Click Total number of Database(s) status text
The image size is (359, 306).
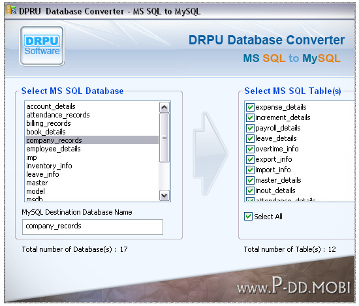click(74, 249)
